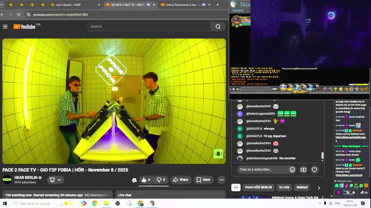The width and height of the screenshot is (371, 208).
Task: Click the Chat as a subscriber input
Action: click(263, 170)
